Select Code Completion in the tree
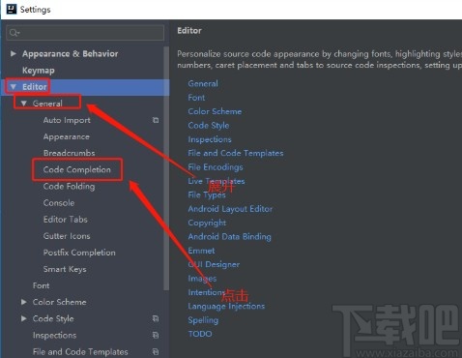 point(76,169)
